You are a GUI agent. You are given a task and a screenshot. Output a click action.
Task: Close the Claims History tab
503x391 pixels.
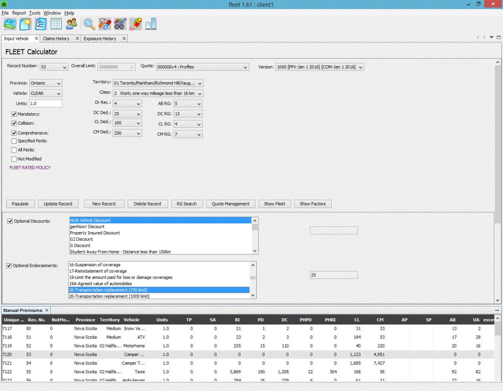pyautogui.click(x=78, y=38)
